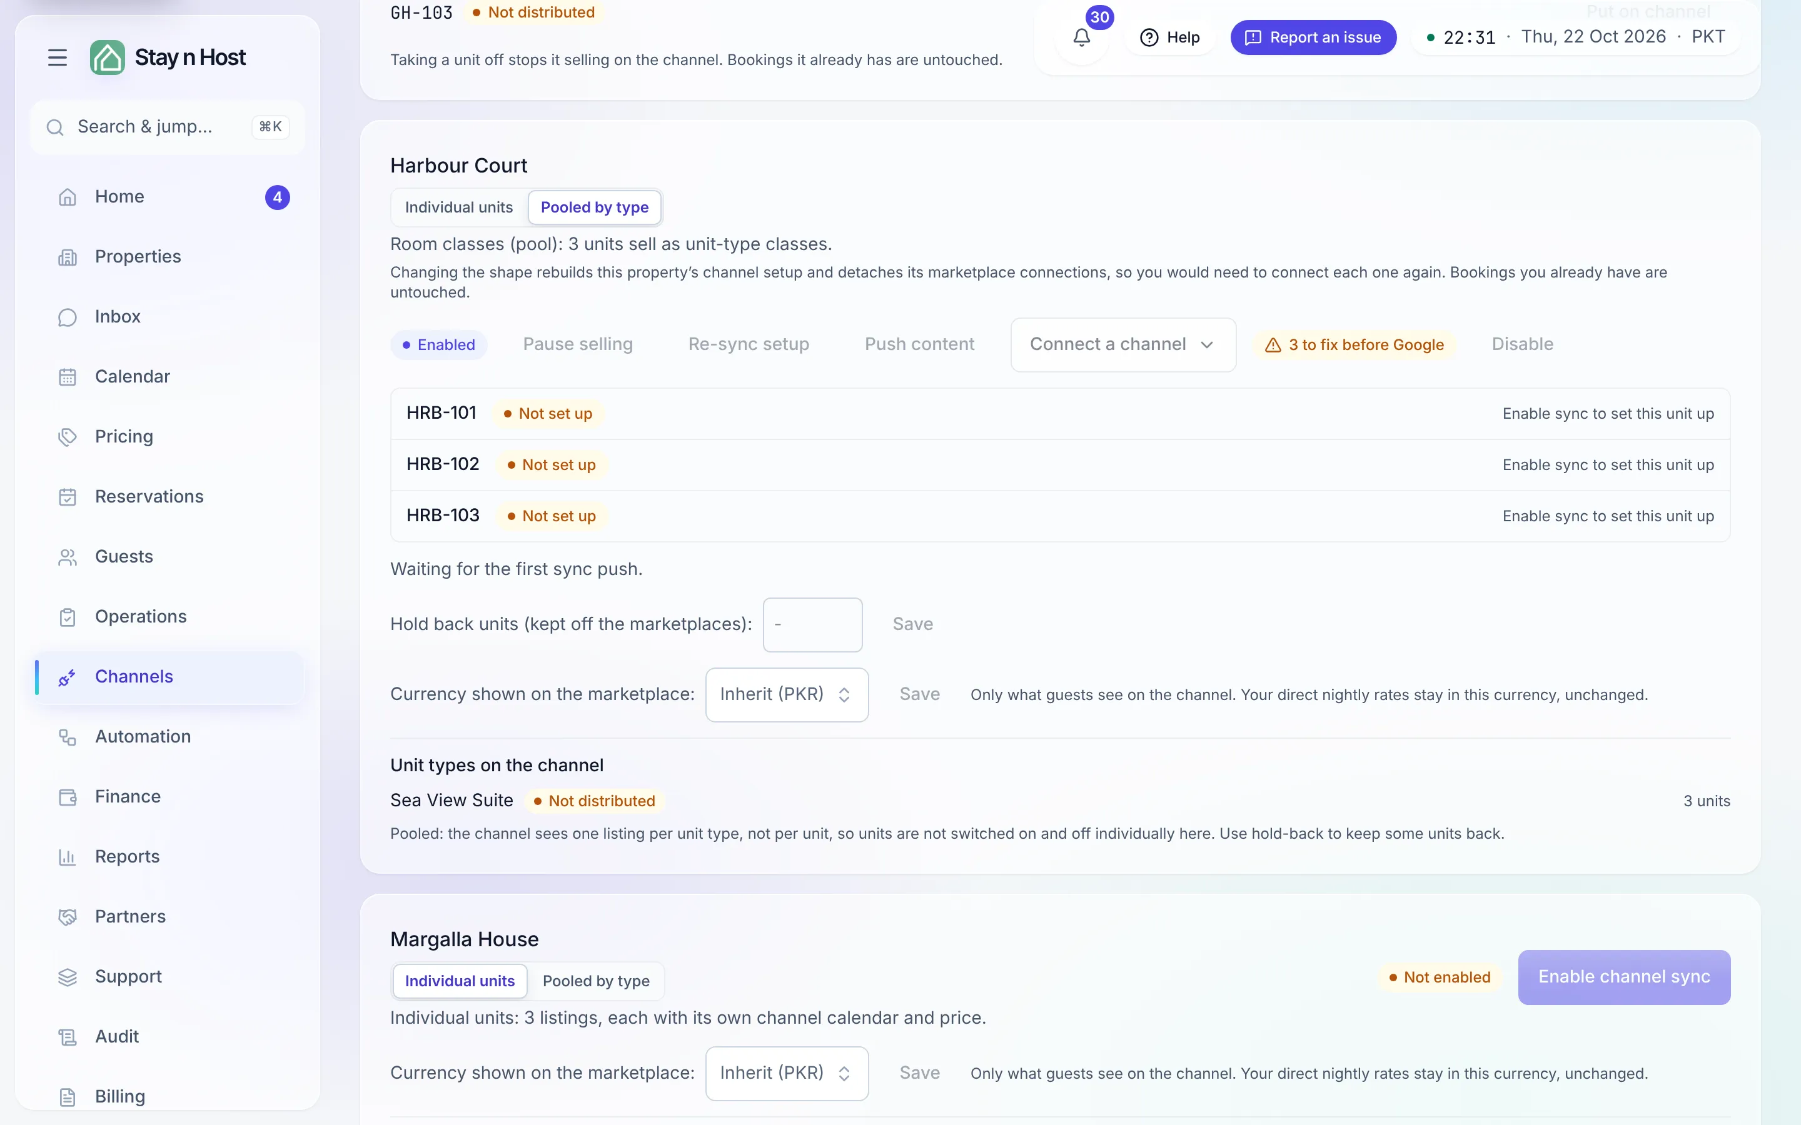Click Report an issue button

click(x=1313, y=37)
